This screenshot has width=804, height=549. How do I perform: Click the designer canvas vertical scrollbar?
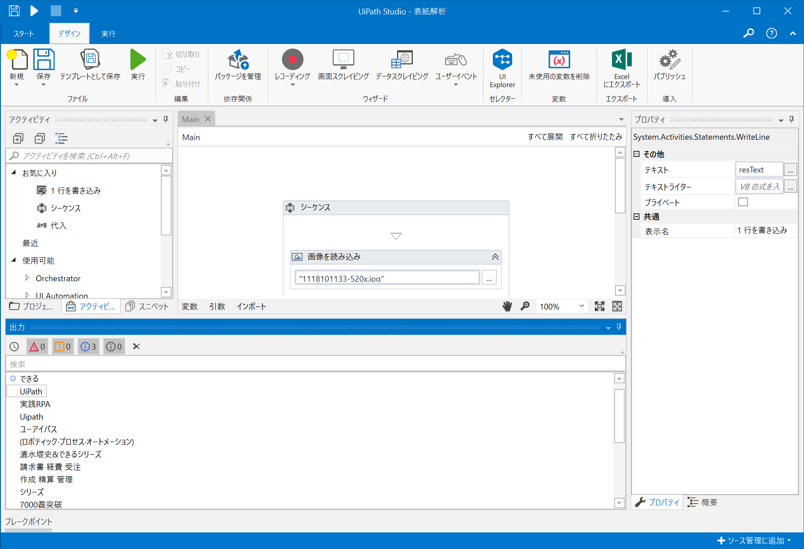[x=620, y=186]
